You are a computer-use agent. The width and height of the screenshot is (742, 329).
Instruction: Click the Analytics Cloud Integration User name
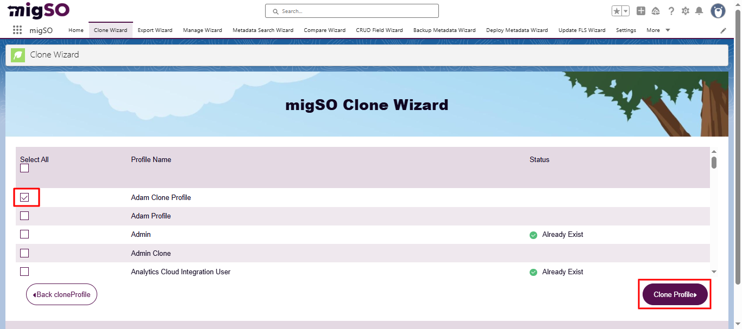(181, 272)
